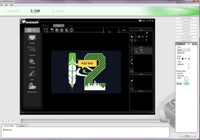Click the Add Delay button
This screenshot has width=200, height=140.
(x=186, y=31)
